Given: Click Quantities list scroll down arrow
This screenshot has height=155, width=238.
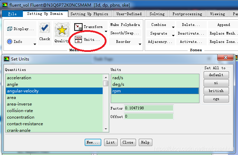Looking at the screenshot, I should (106, 129).
